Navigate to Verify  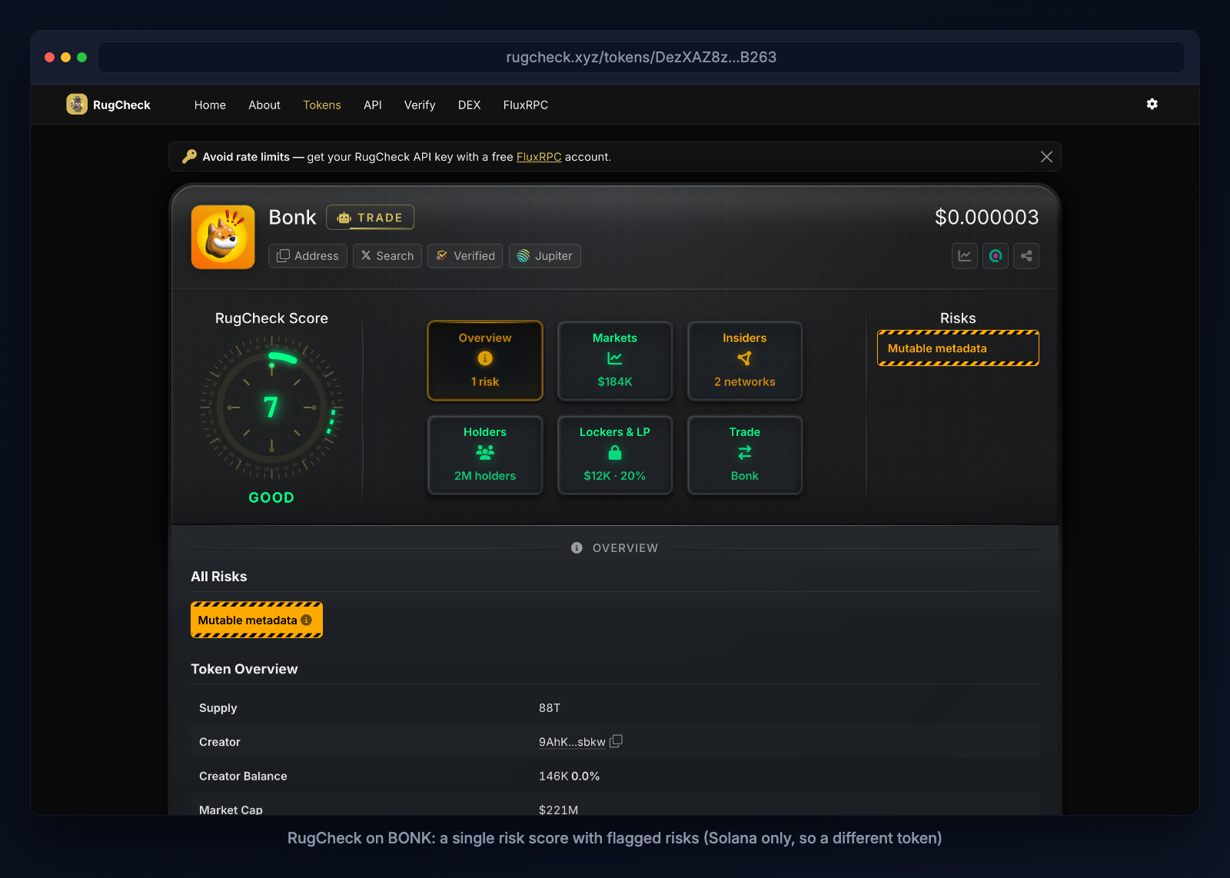[420, 105]
